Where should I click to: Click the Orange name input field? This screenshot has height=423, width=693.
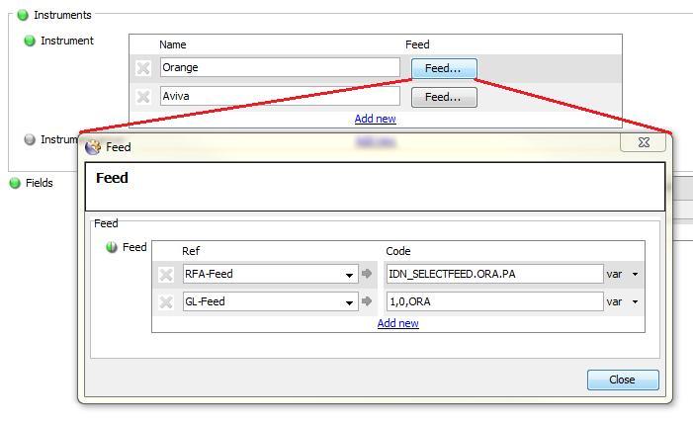(x=279, y=68)
